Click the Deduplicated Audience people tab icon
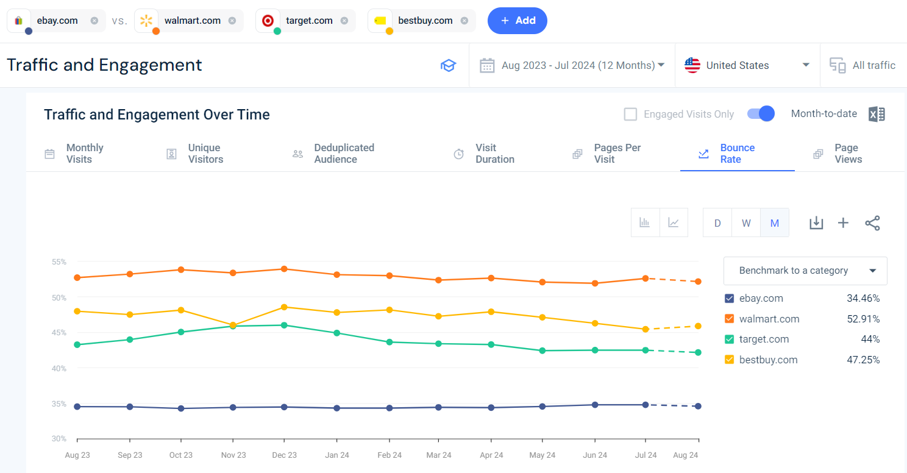907x473 pixels. 297,154
